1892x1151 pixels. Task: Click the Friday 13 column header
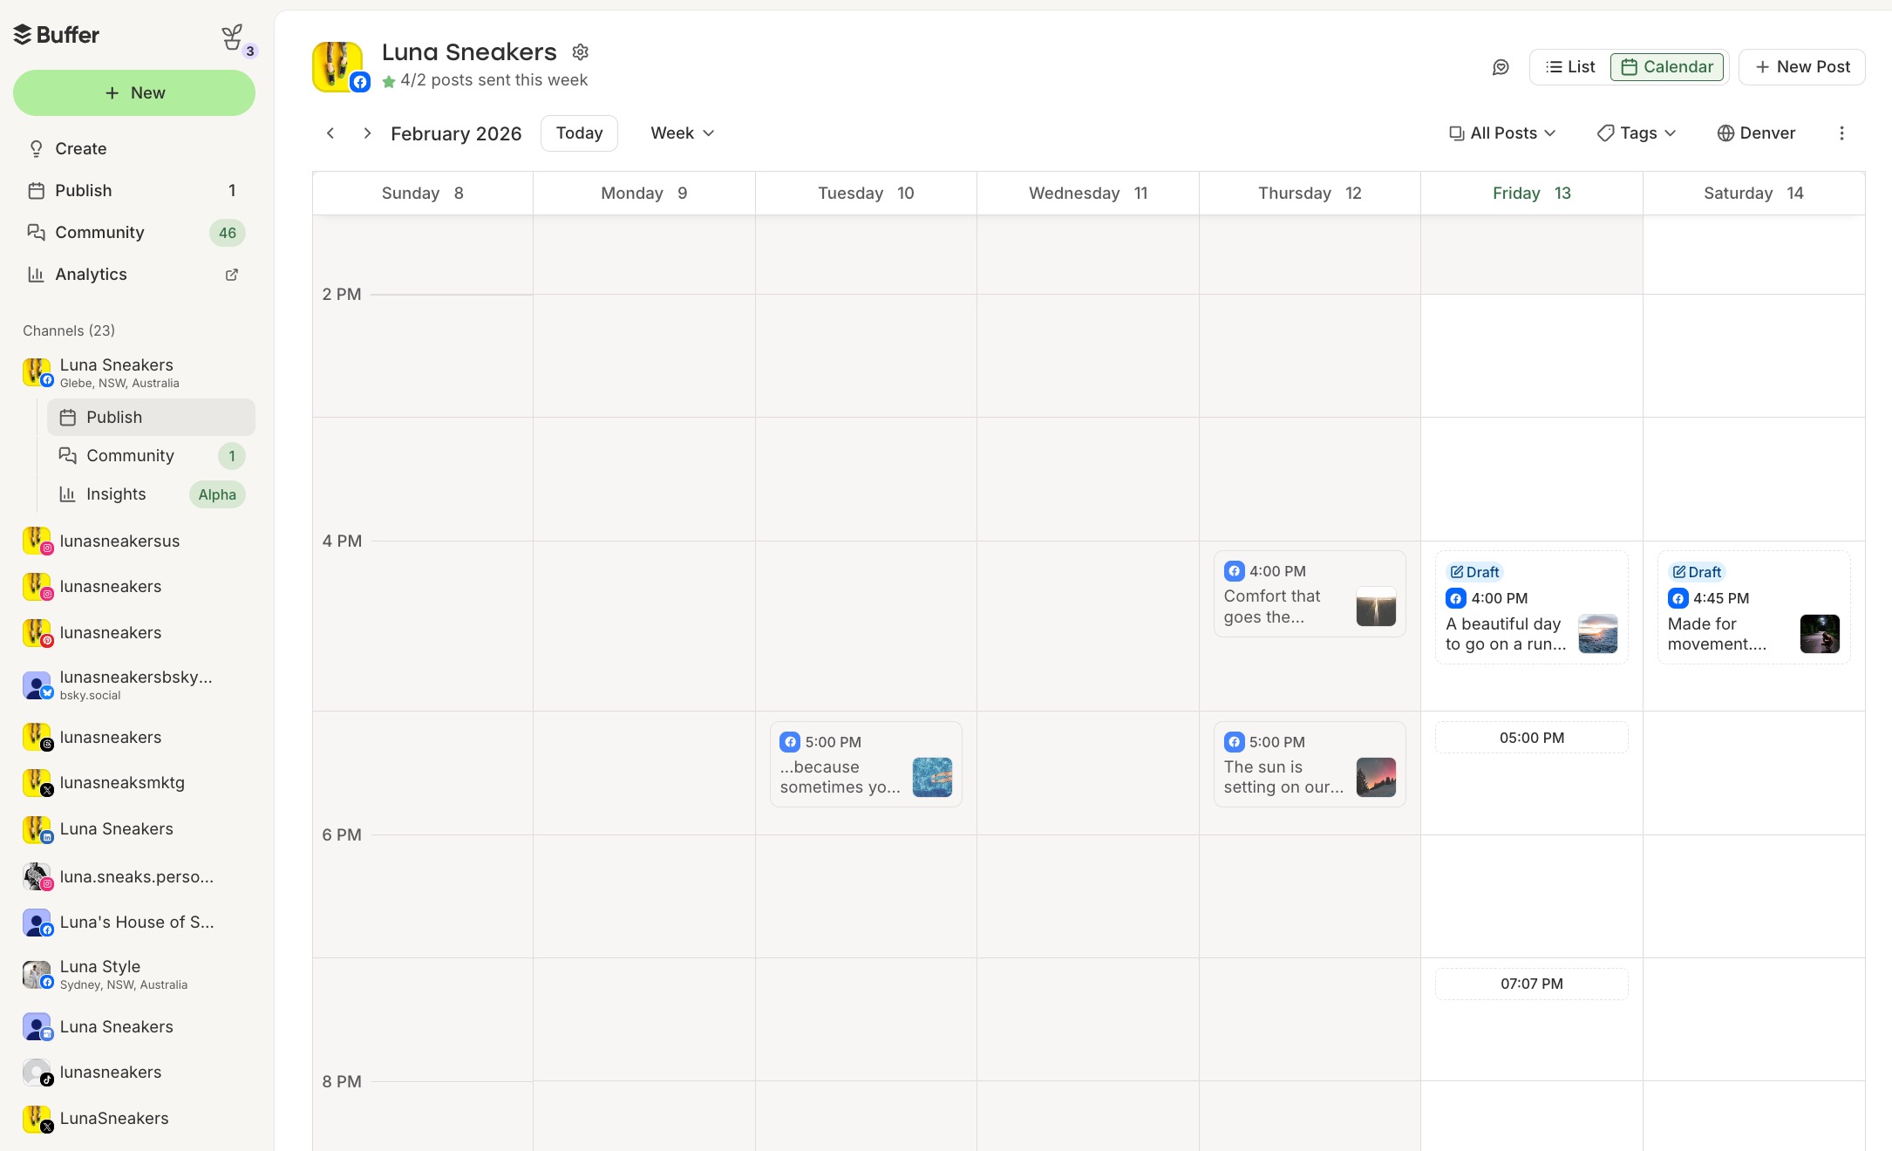point(1531,194)
